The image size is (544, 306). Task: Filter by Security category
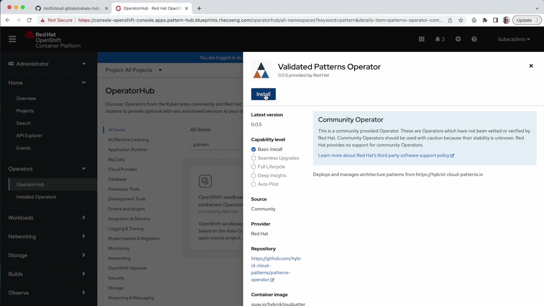pos(116,278)
